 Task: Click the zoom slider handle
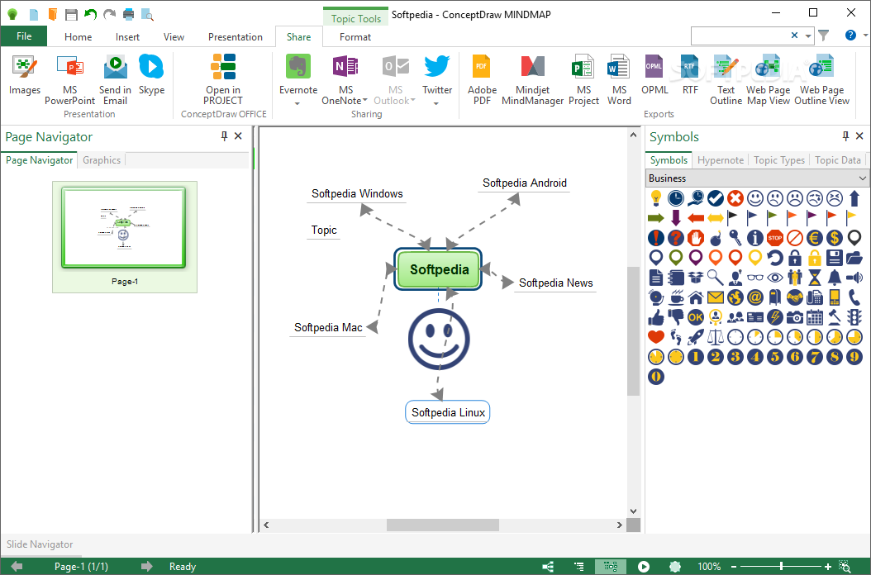point(781,566)
